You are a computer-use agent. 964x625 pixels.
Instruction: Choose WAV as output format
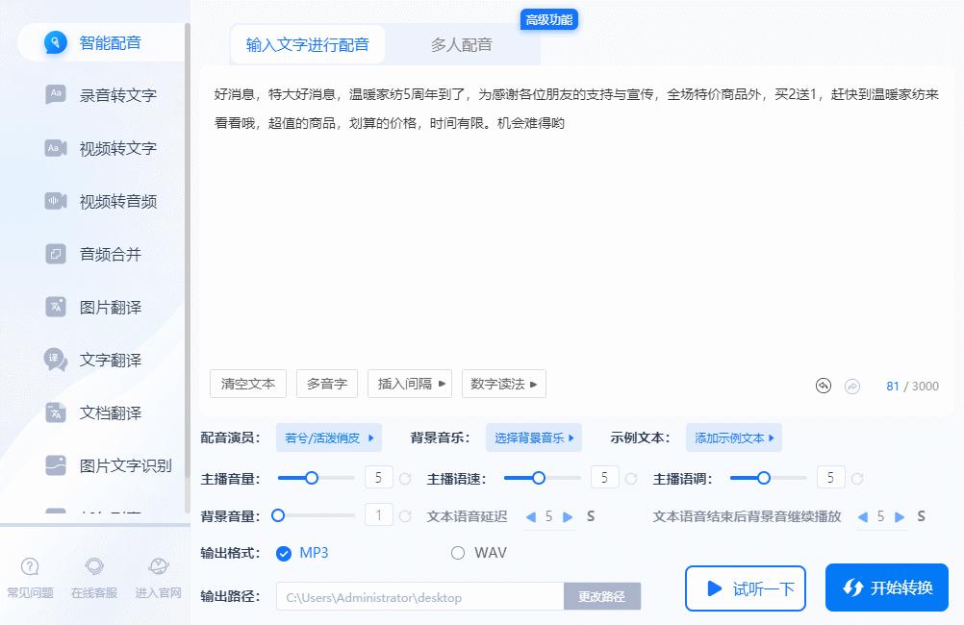457,554
